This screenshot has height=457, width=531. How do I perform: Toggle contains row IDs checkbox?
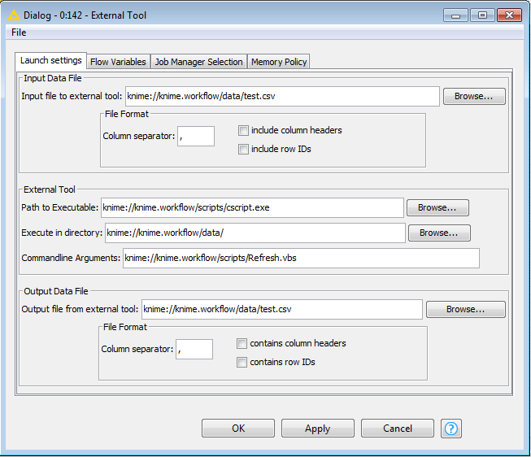pyautogui.click(x=242, y=362)
